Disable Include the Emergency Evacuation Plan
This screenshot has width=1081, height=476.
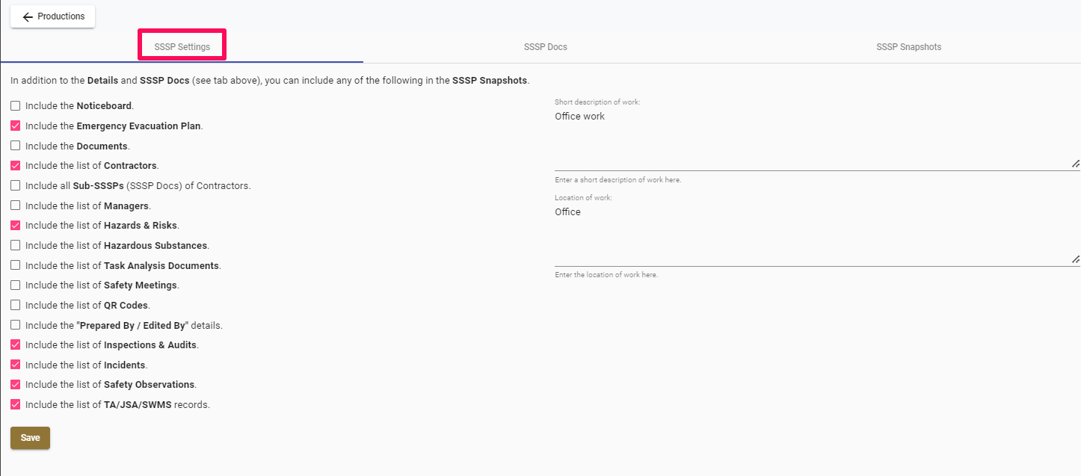15,126
